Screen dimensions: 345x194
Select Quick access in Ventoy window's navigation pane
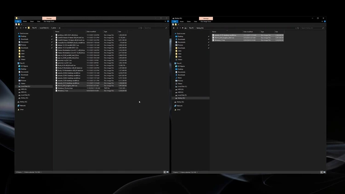(181, 34)
